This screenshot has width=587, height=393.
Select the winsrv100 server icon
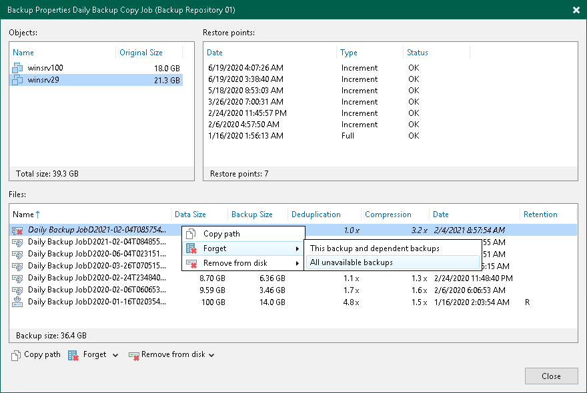pos(17,68)
